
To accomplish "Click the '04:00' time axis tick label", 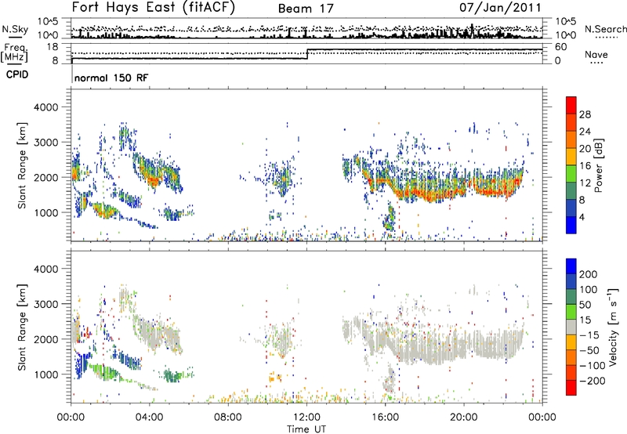I will [150, 418].
